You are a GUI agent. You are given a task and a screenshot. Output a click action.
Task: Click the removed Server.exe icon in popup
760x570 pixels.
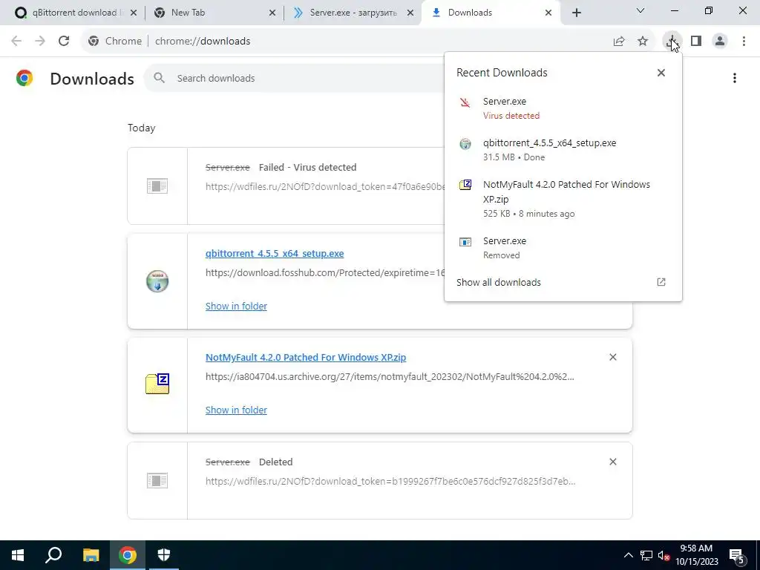[x=465, y=242]
